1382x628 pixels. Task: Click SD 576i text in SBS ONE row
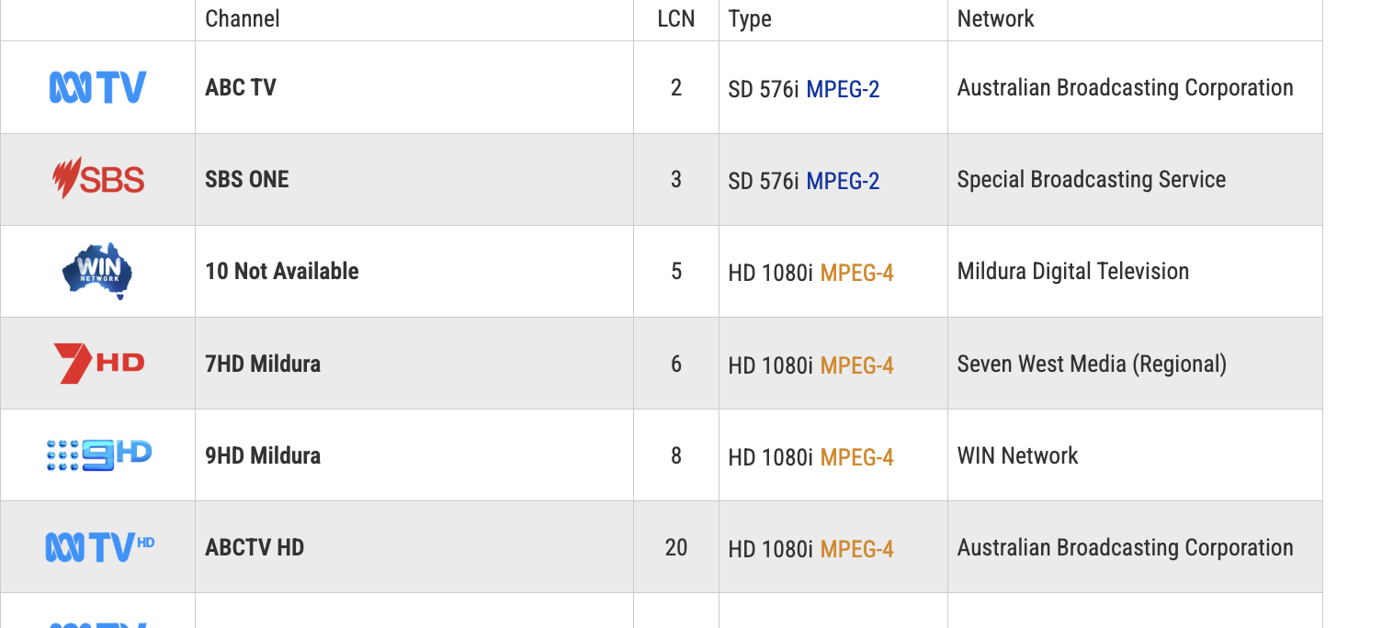click(764, 181)
